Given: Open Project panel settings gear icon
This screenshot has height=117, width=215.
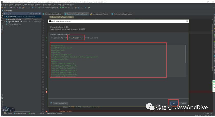Looking at the screenshot, I should click(x=37, y=14).
